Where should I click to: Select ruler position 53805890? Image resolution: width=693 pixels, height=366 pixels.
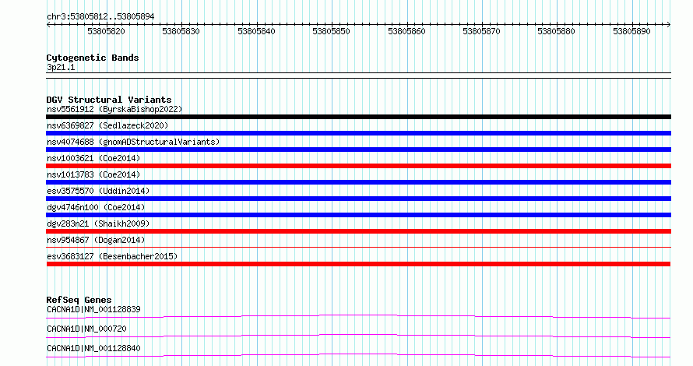click(631, 31)
